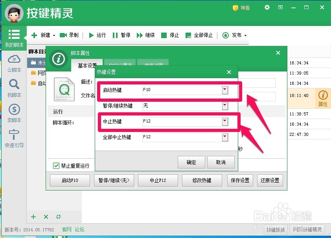Delete folder with the X icon
This screenshot has height=238, width=331.
coord(46,217)
